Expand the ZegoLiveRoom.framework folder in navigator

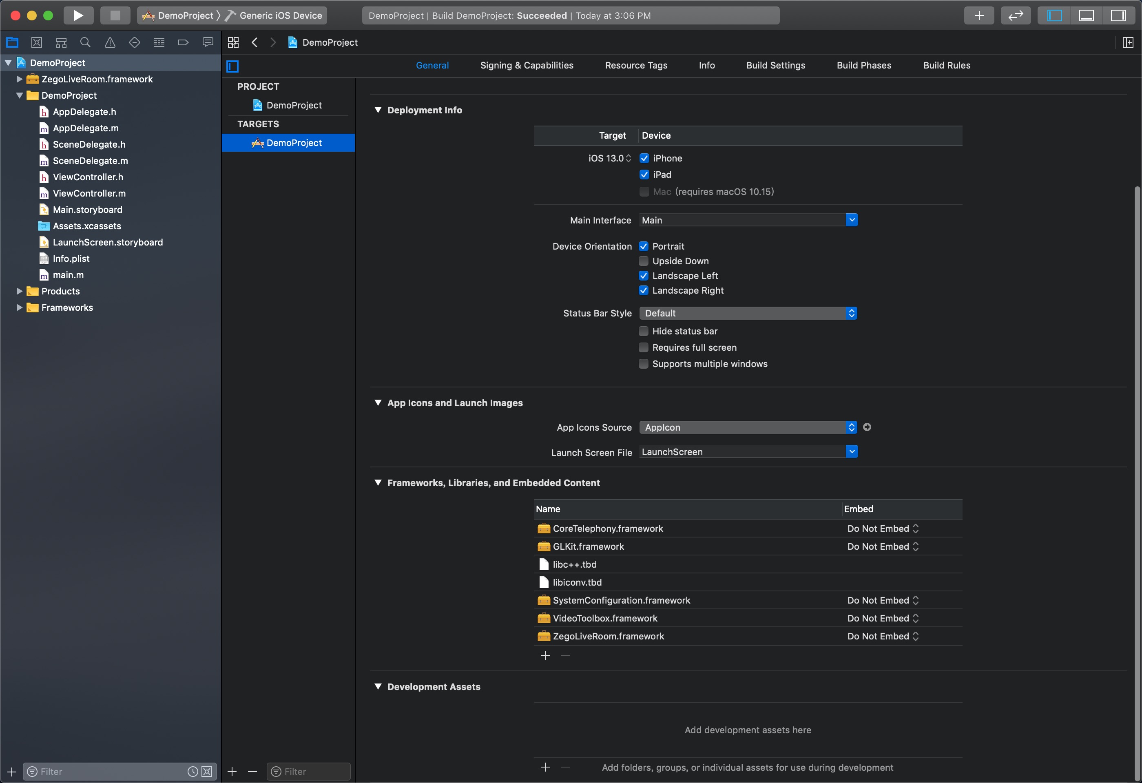click(19, 79)
